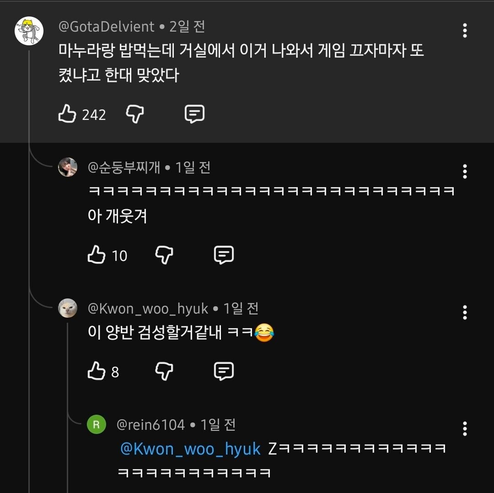Tap the green R avatar of @rein6104
The height and width of the screenshot is (493, 494).
tap(97, 424)
